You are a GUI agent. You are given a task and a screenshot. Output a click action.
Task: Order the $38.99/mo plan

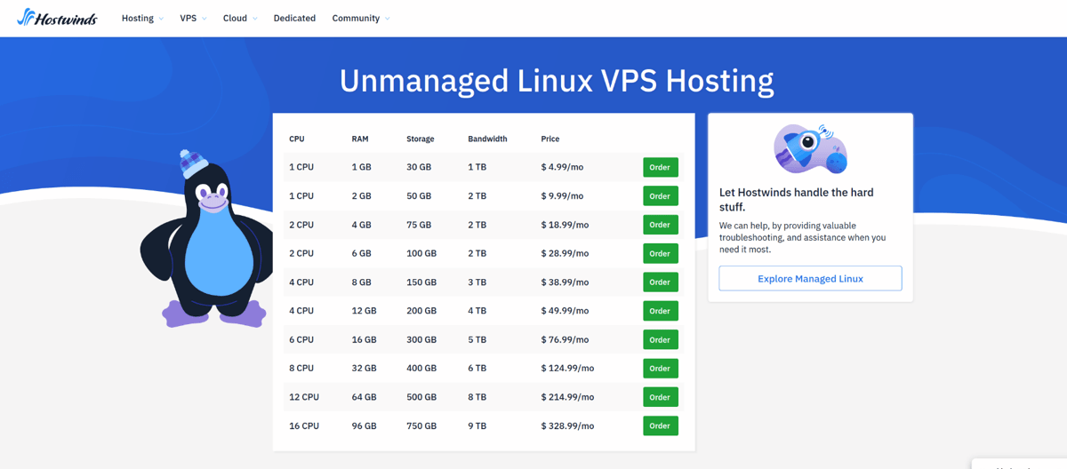tap(660, 282)
